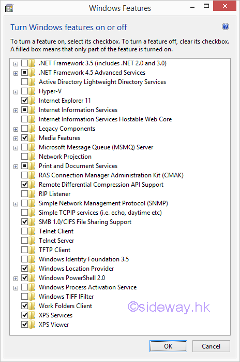Check Internet Information Services Hostable Web Core

[24, 119]
